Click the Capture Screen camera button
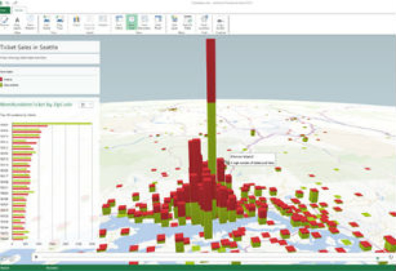This screenshot has height=271, width=396. pyautogui.click(x=220, y=24)
